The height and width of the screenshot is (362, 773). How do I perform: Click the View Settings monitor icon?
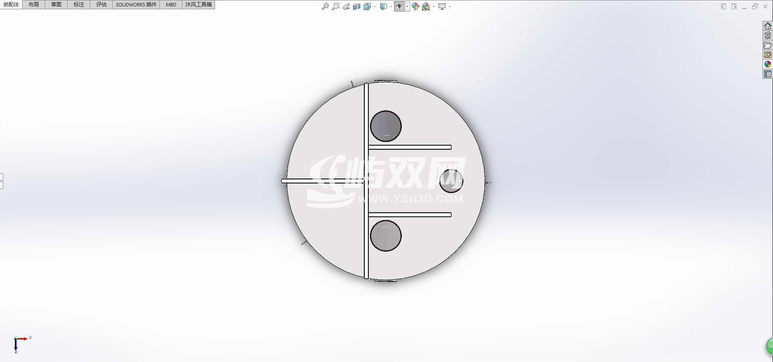442,6
